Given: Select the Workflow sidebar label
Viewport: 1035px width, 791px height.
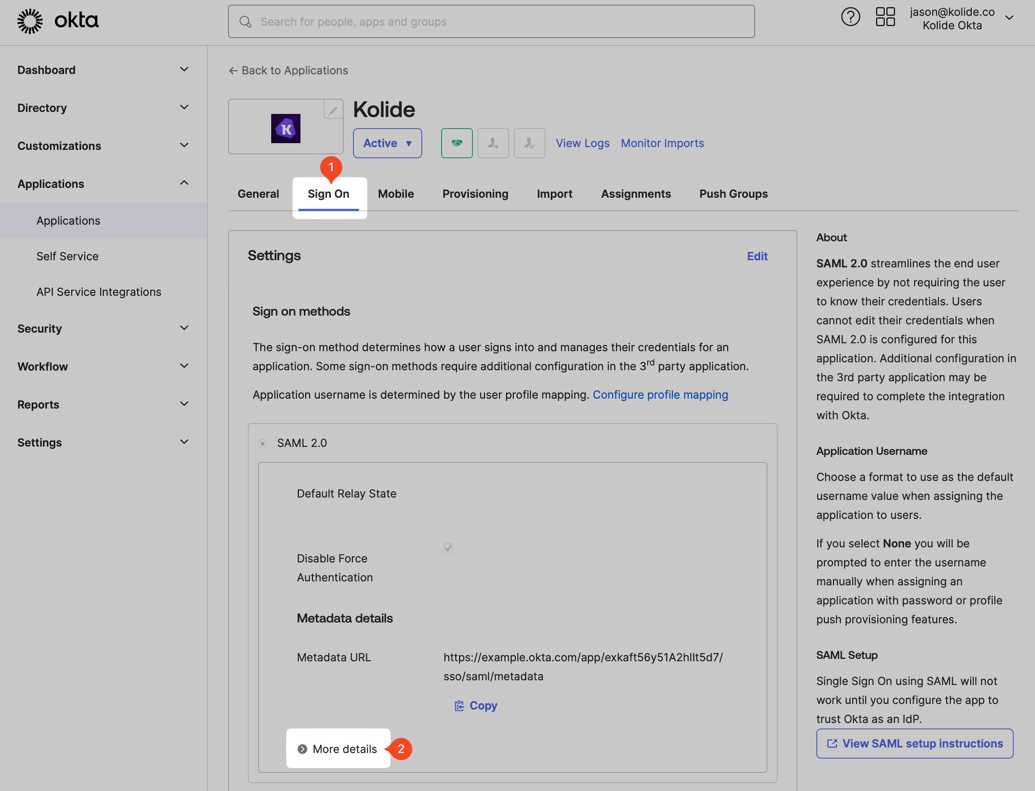Looking at the screenshot, I should pos(43,366).
